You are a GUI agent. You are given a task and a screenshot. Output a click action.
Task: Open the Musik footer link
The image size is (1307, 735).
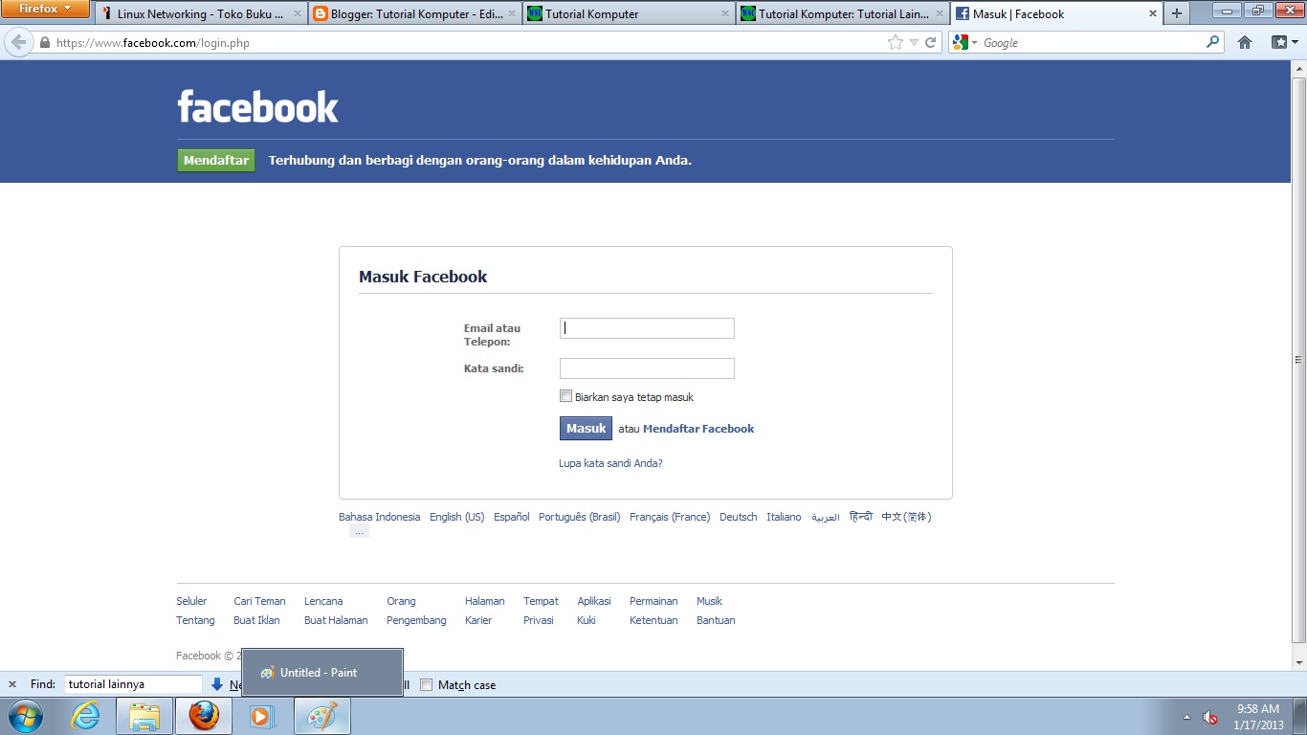(x=709, y=601)
